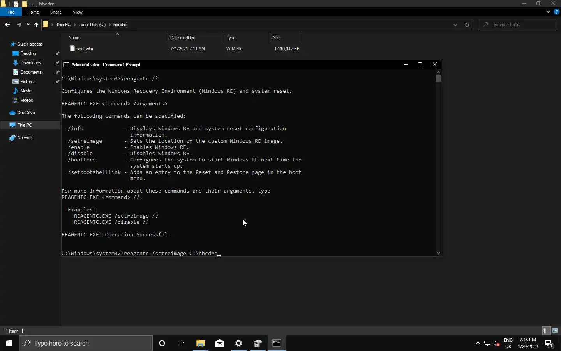The image size is (561, 351).
Task: Go forward with the Forward arrow
Action: [19, 25]
